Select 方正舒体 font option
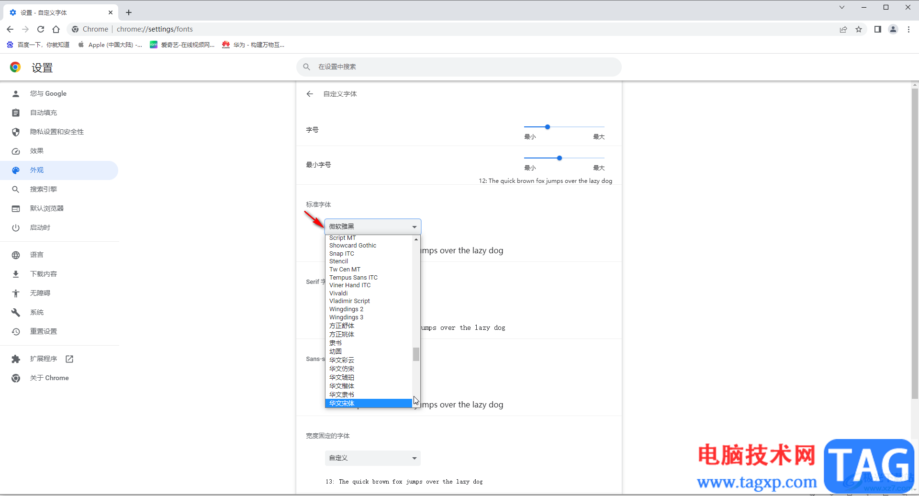Screen dimensions: 919x496 click(369, 326)
